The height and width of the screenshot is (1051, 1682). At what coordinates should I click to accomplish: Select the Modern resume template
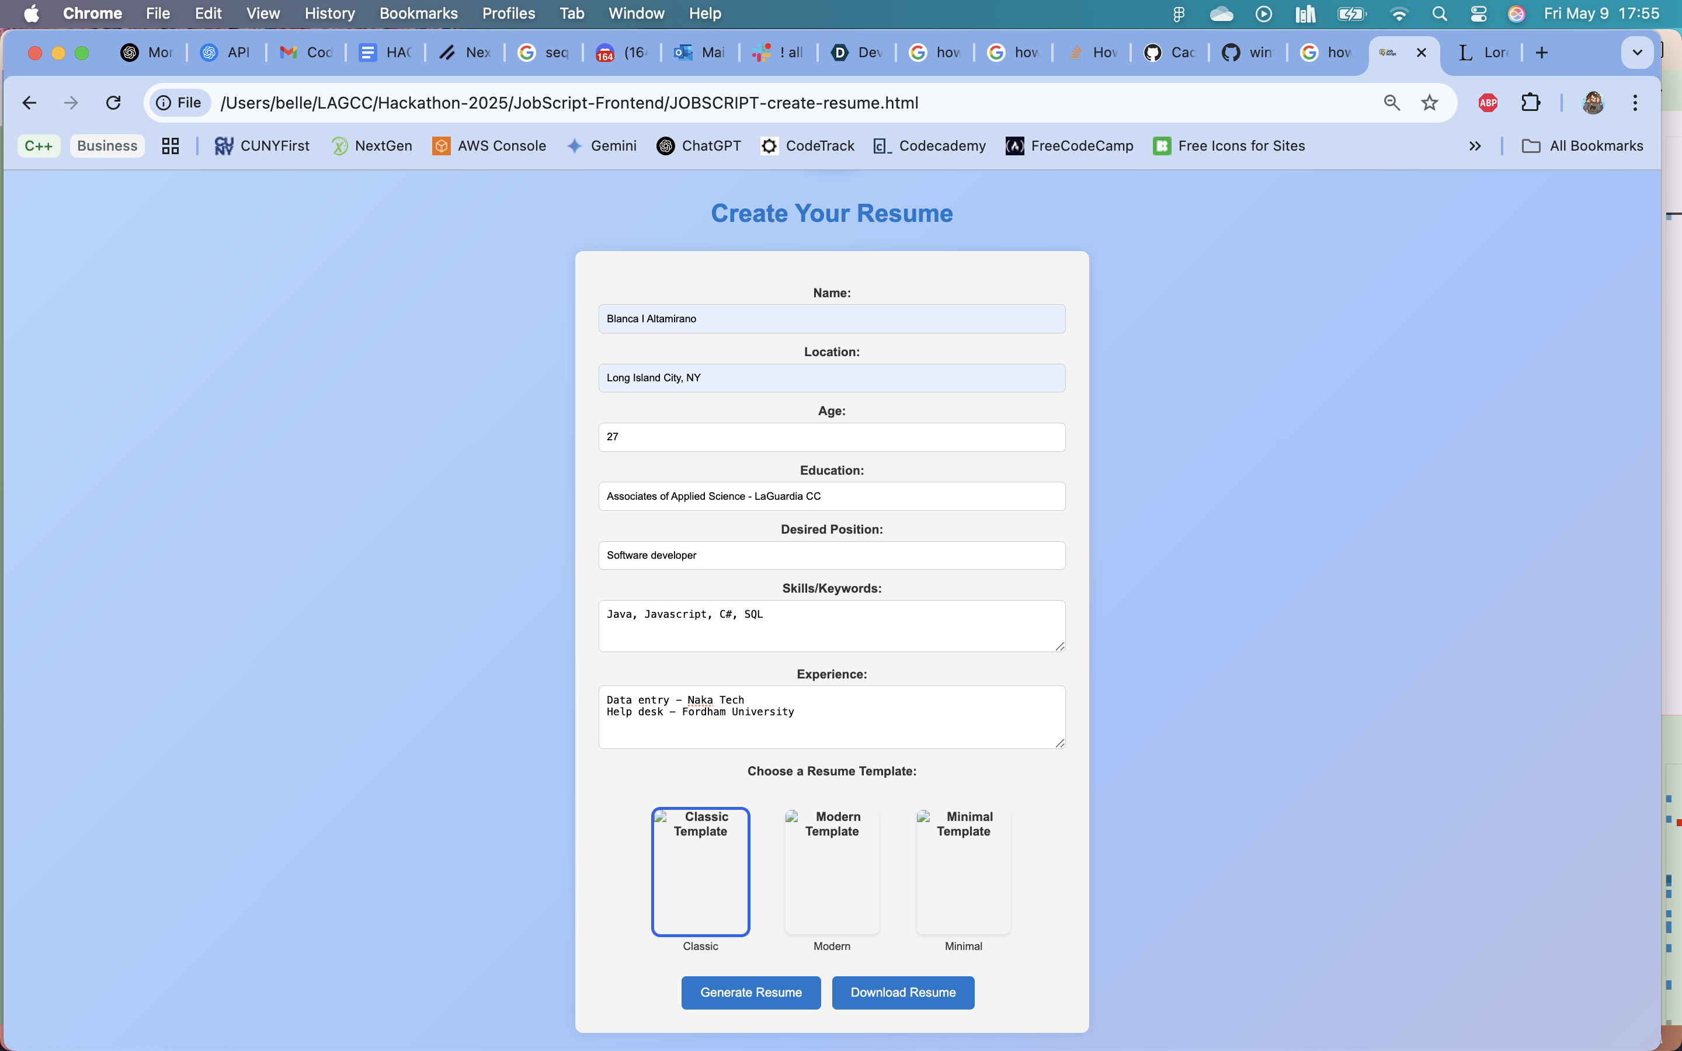click(831, 872)
